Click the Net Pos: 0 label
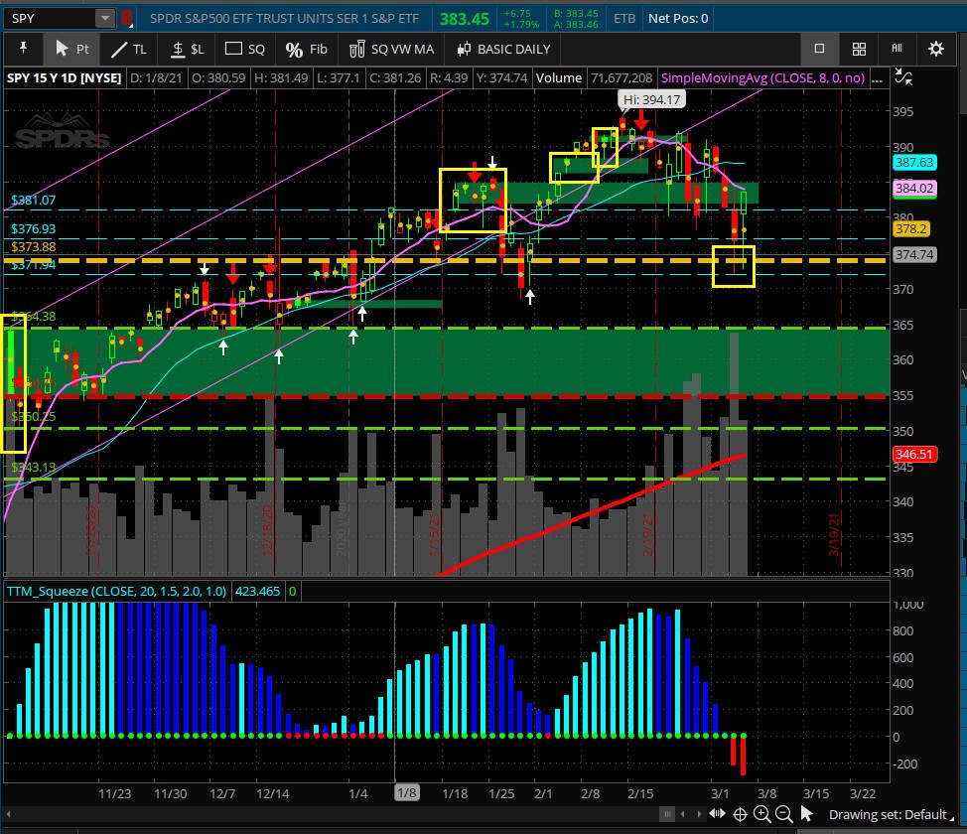Viewport: 967px width, 834px height. click(x=678, y=19)
